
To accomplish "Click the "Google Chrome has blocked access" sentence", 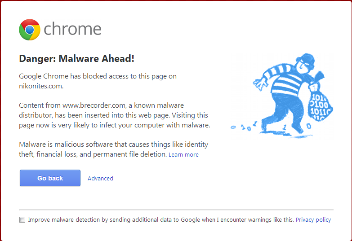I will pos(98,76).
